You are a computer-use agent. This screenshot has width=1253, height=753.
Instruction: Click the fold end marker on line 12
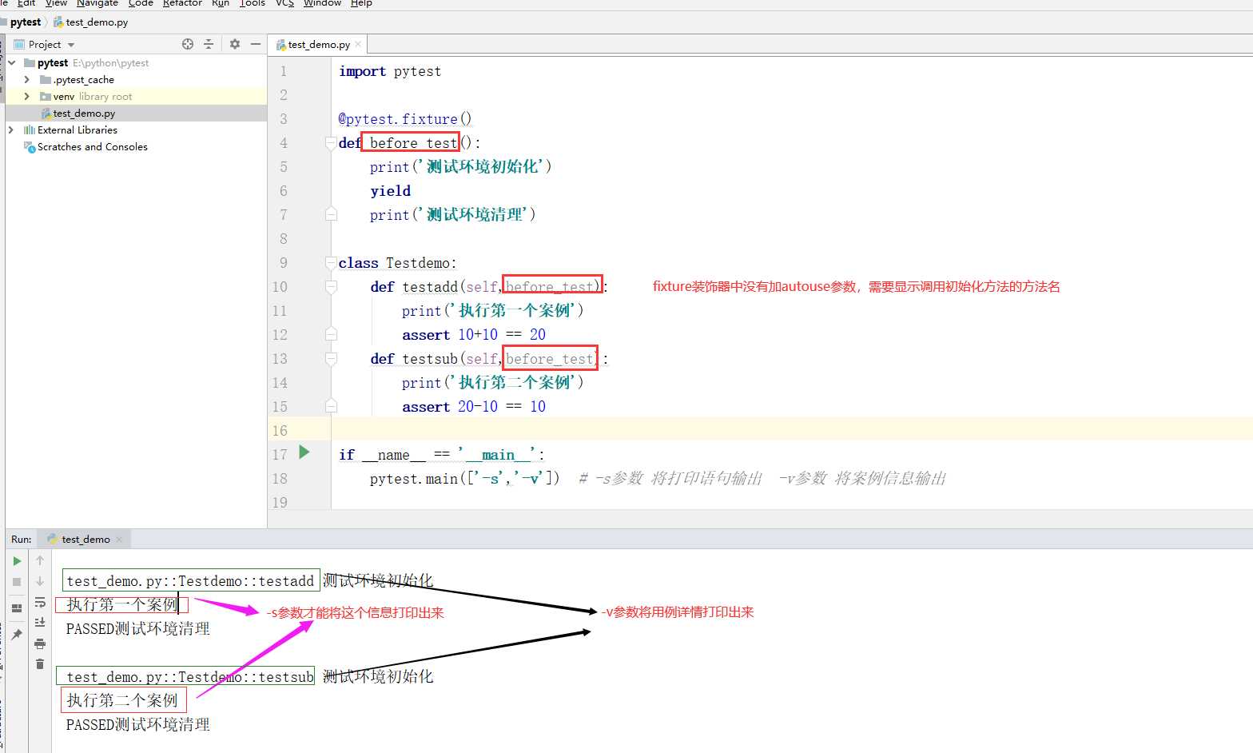pyautogui.click(x=331, y=334)
